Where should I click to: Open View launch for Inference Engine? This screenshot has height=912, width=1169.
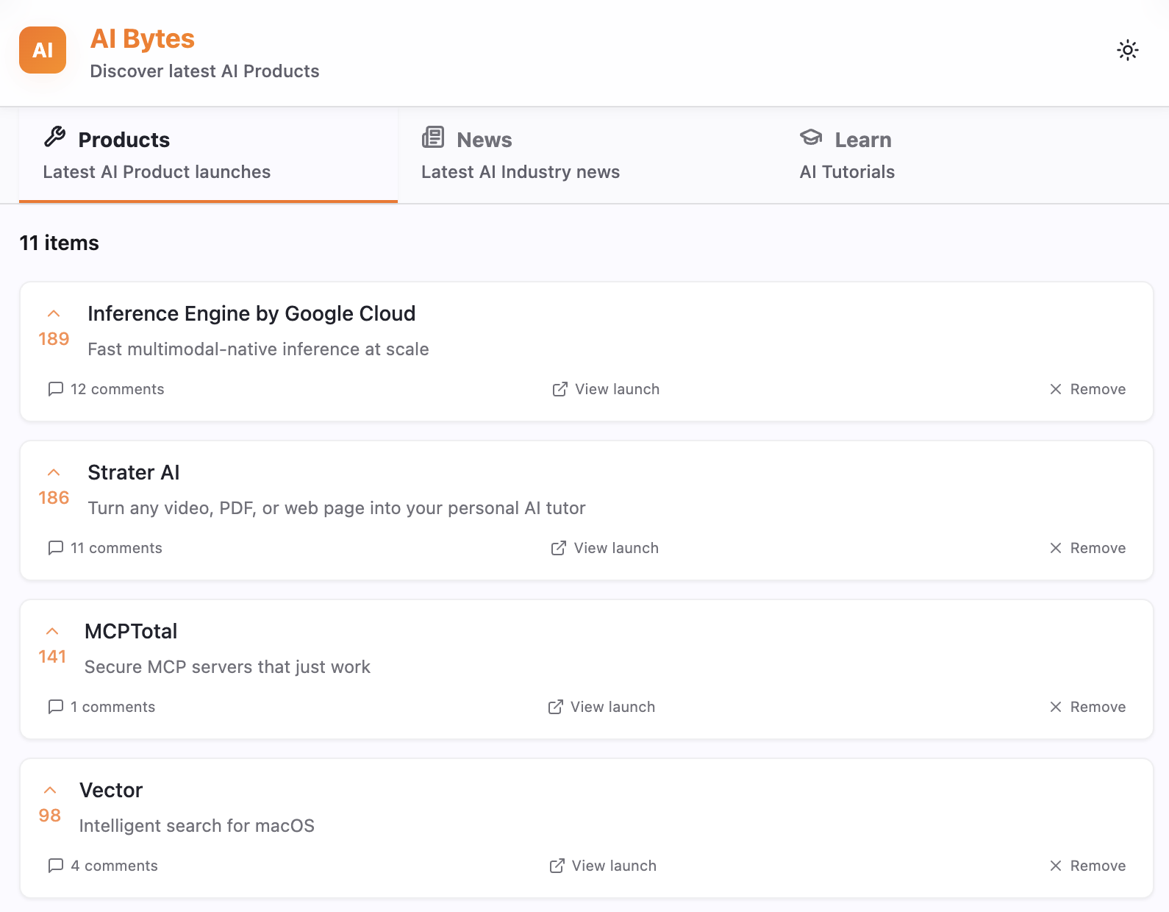(606, 389)
